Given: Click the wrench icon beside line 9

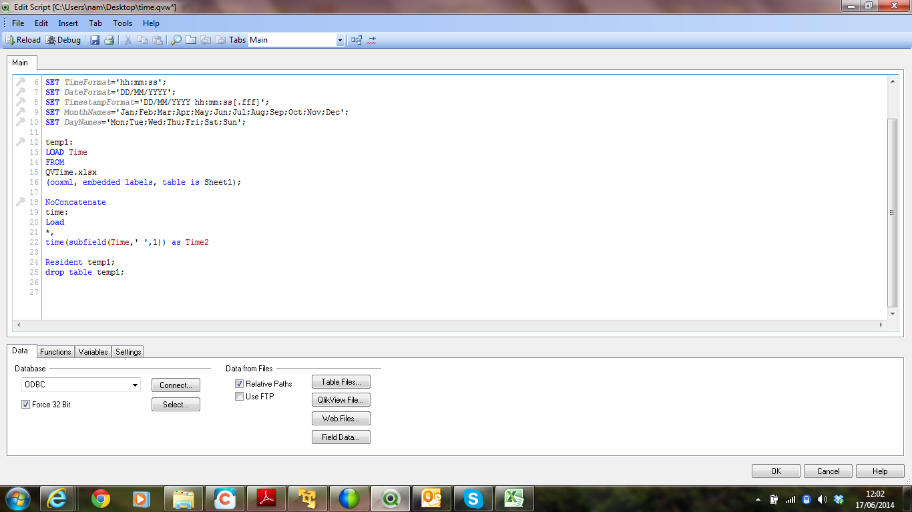Looking at the screenshot, I should click(x=21, y=112).
